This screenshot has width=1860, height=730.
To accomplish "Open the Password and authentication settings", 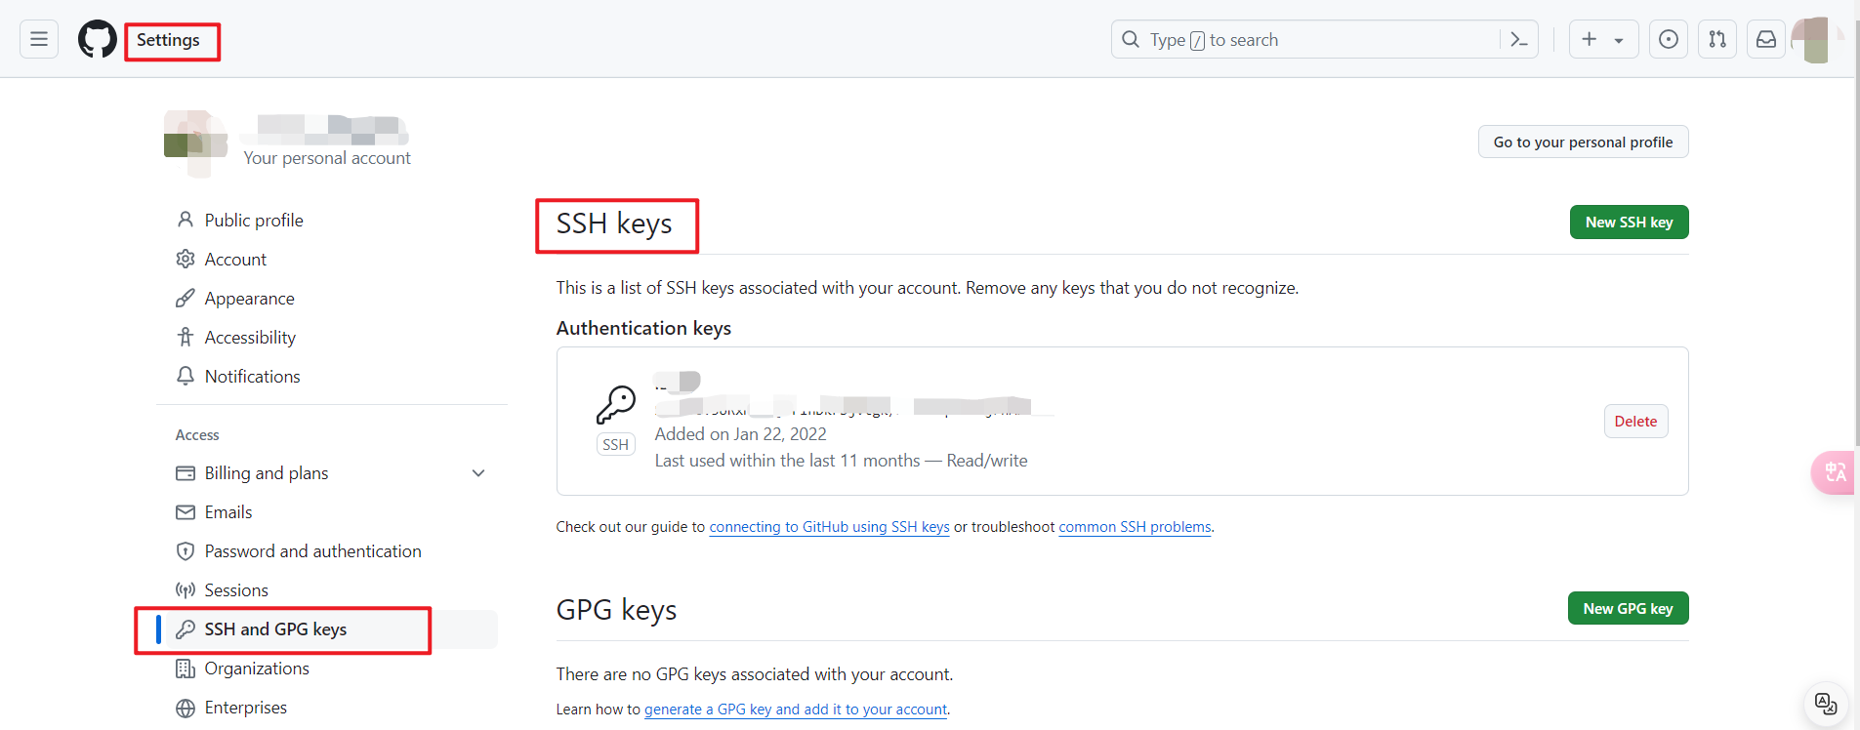I will (x=313, y=550).
